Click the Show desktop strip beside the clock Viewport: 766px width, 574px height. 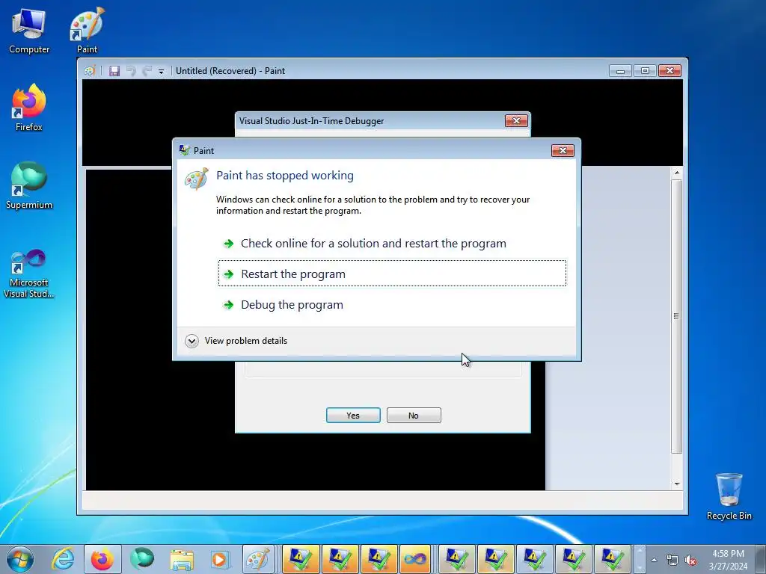pos(761,559)
